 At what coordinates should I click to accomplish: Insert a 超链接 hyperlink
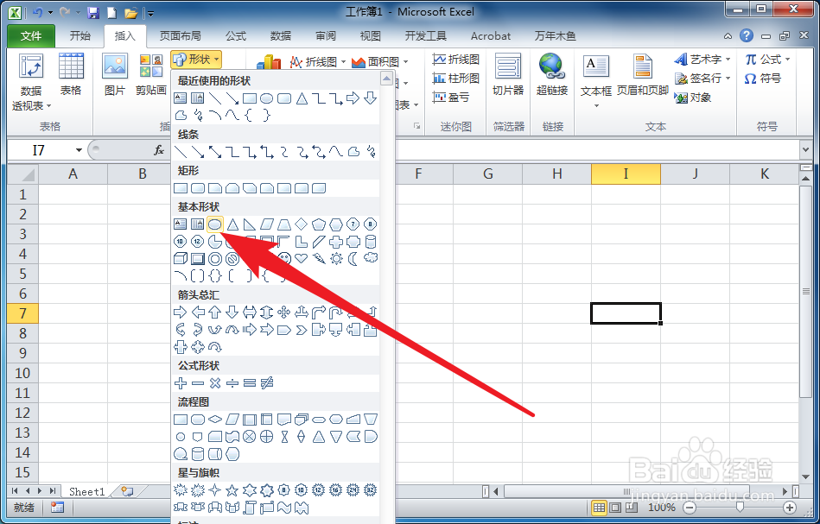tap(552, 75)
